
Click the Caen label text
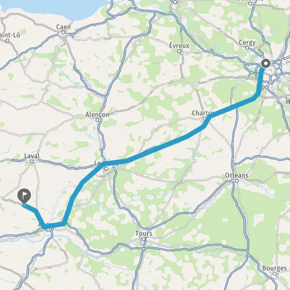pos(63,27)
